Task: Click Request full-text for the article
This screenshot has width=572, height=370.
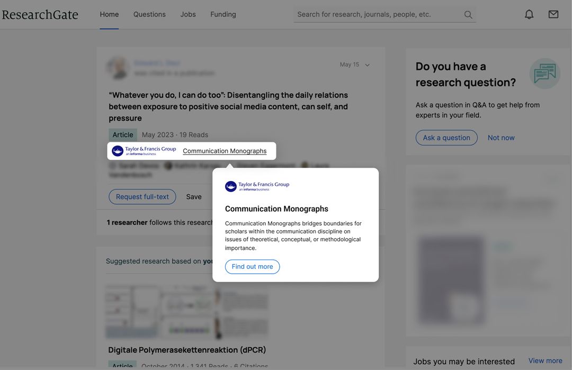Action: click(x=142, y=196)
